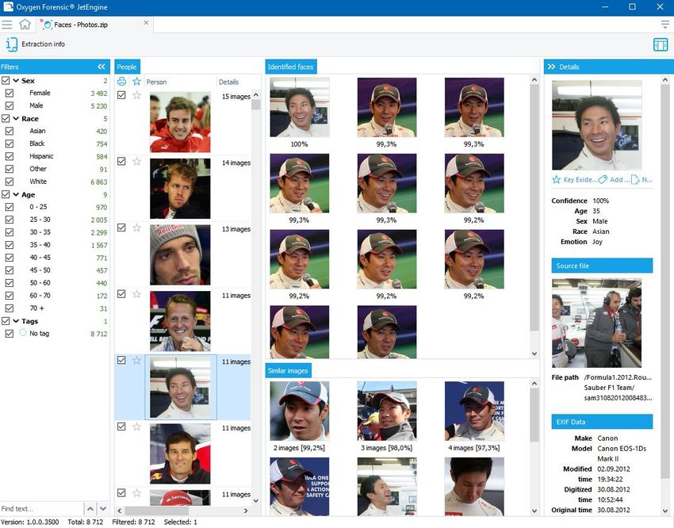Click the Add tag icon in Details
Image resolution: width=674 pixels, height=528 pixels.
point(603,180)
